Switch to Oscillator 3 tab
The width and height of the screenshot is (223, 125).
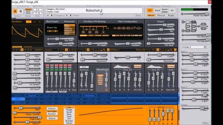(40, 22)
